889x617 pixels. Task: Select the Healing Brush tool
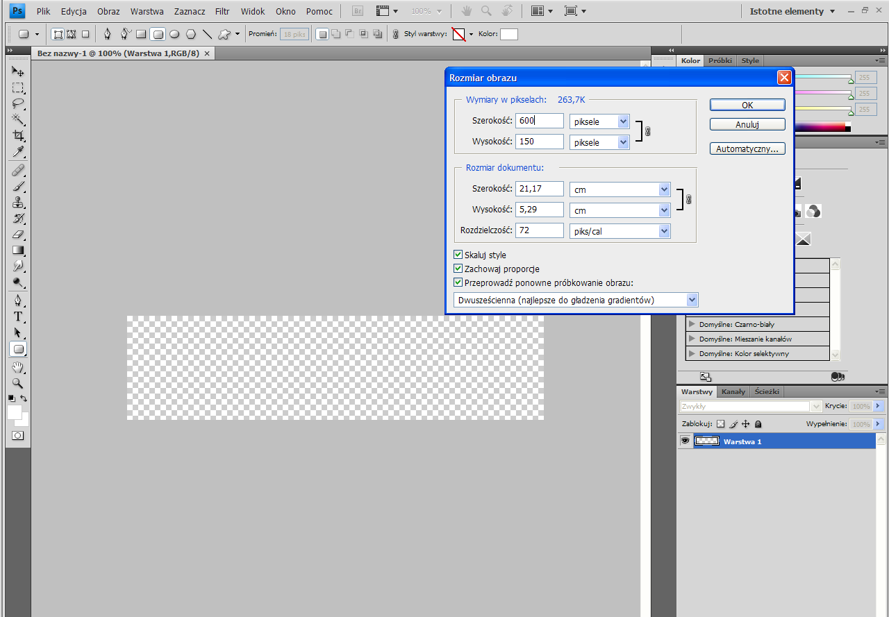[18, 171]
